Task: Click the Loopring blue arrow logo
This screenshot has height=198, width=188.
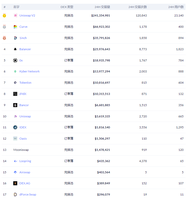Action: (x=15, y=161)
